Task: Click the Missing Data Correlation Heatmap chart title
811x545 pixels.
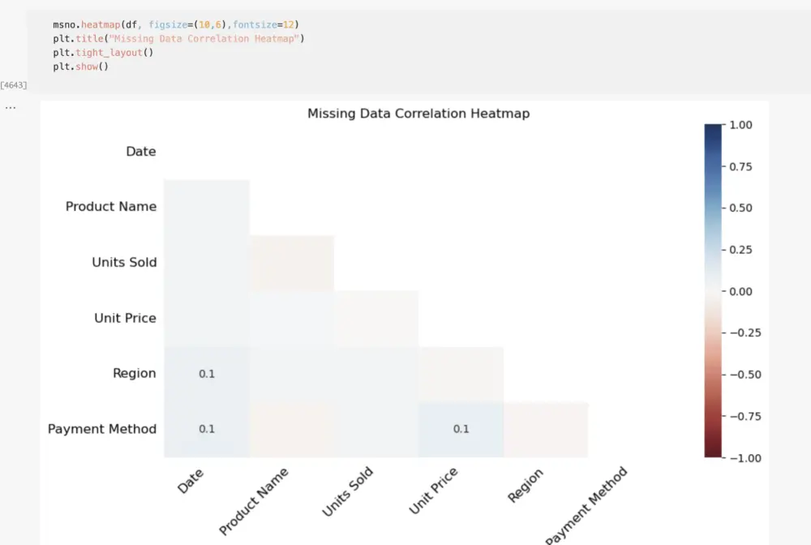Action: click(418, 114)
